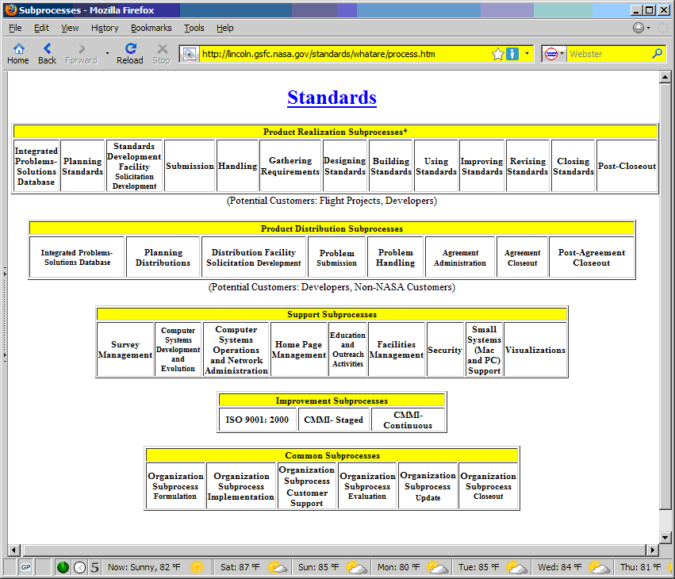
Task: Click the GP status bar icon
Action: (26, 567)
